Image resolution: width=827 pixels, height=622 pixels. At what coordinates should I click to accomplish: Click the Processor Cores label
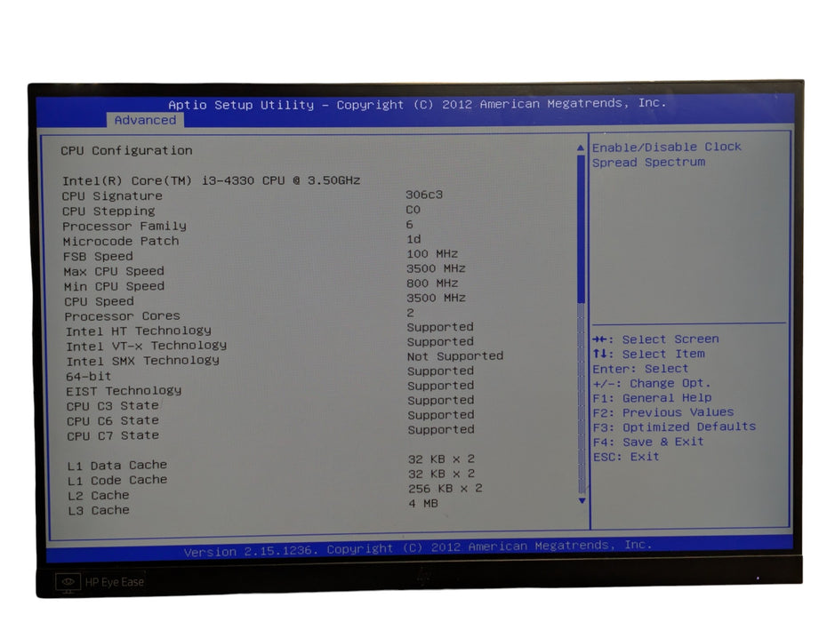[x=123, y=316]
